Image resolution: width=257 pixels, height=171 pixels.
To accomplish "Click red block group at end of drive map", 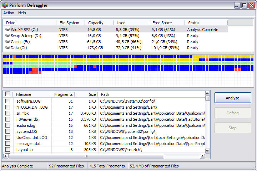I will click(35, 73).
